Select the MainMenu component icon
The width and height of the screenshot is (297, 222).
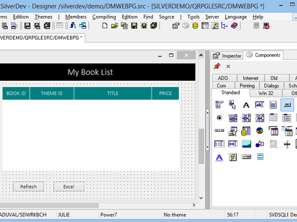tap(219, 104)
